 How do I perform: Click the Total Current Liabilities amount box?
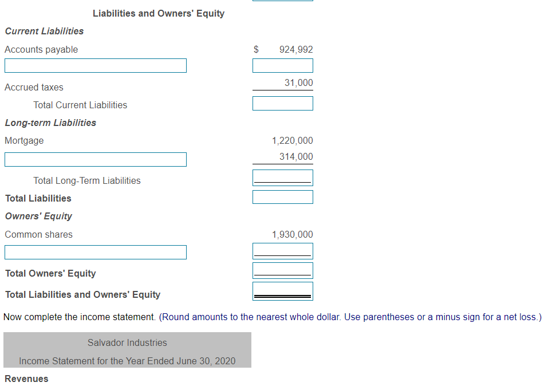coord(282,103)
